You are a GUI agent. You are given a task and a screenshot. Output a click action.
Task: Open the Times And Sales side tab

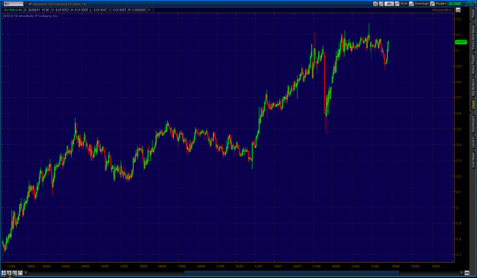click(x=473, y=37)
